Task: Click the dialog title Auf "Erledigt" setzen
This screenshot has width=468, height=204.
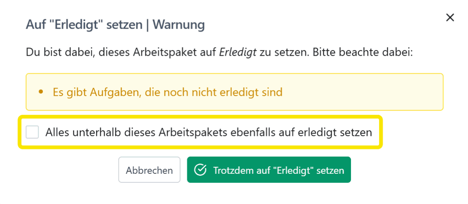Action: [x=84, y=25]
